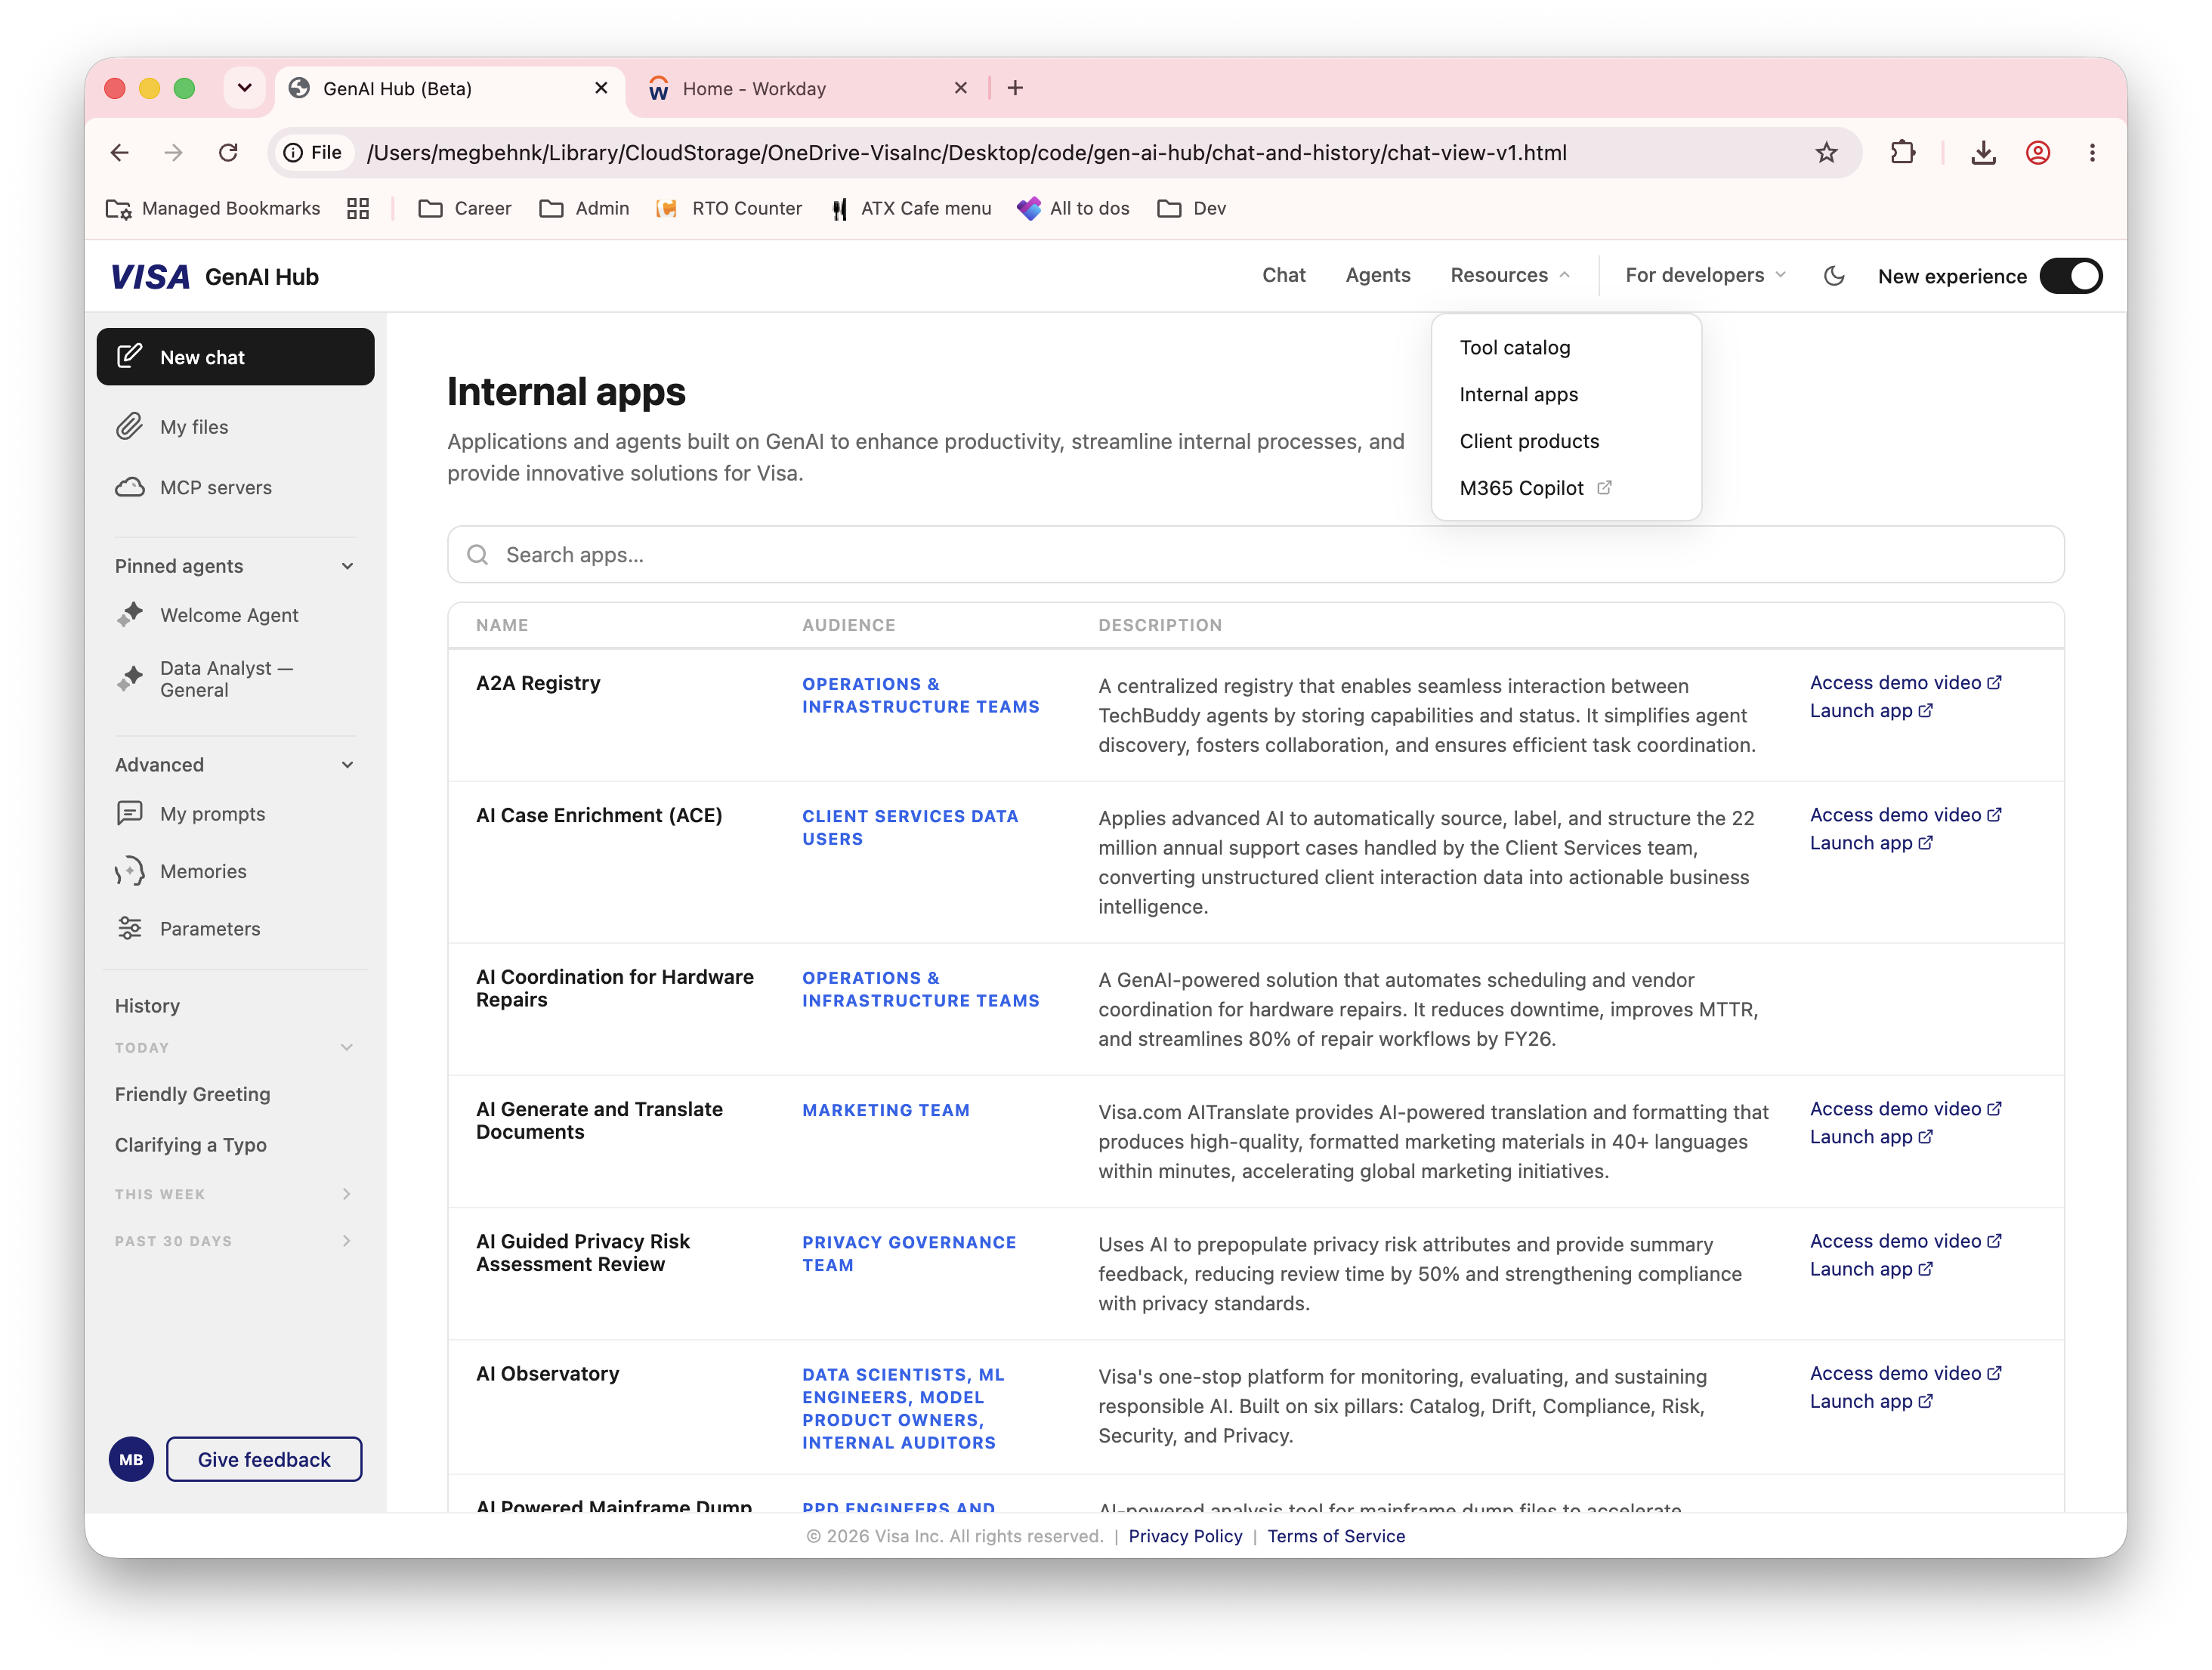Click the MB user avatar
The width and height of the screenshot is (2212, 1670).
click(x=131, y=1459)
